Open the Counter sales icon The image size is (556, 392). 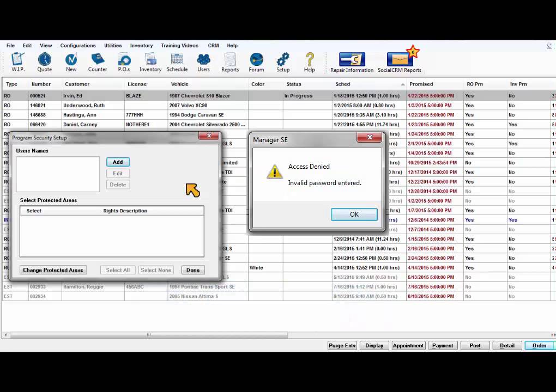tap(98, 62)
